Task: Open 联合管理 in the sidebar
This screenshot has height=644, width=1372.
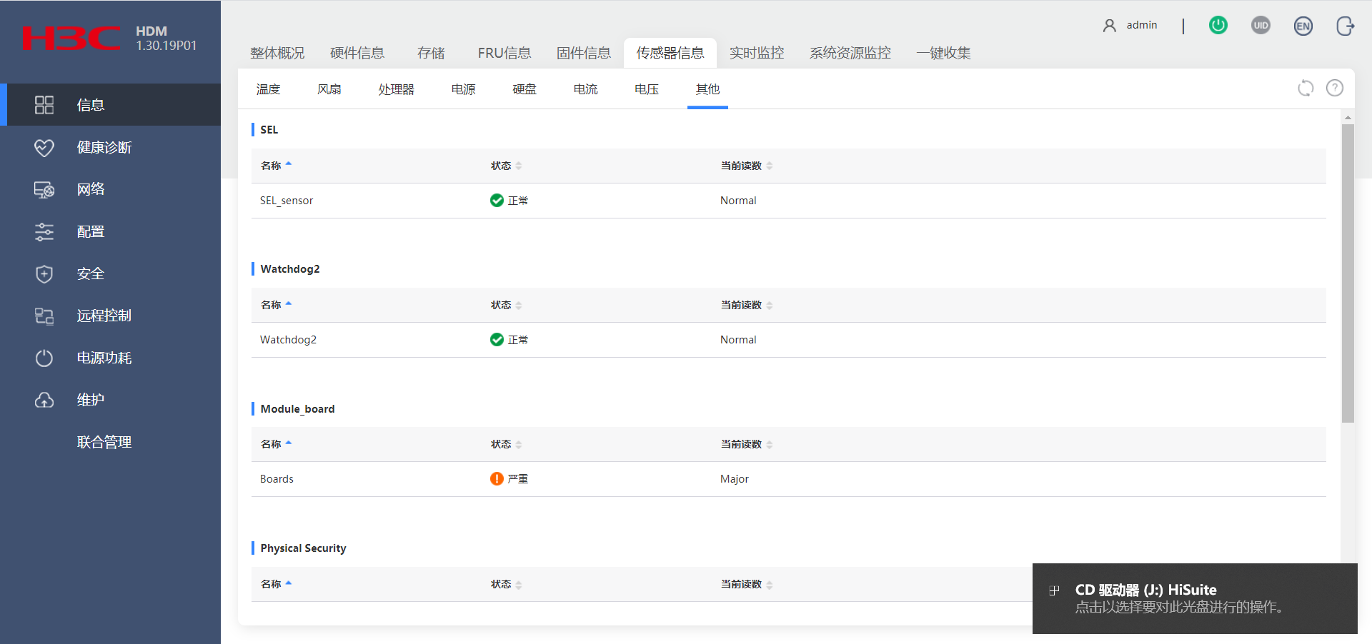Action: [x=104, y=442]
